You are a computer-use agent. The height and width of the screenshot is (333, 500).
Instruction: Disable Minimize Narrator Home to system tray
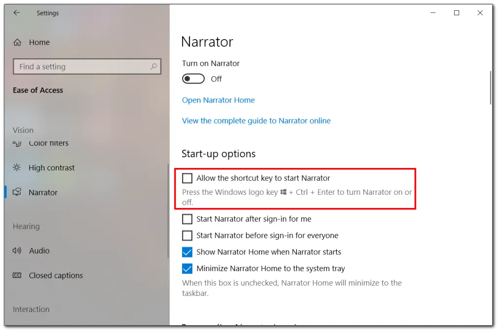(x=187, y=269)
